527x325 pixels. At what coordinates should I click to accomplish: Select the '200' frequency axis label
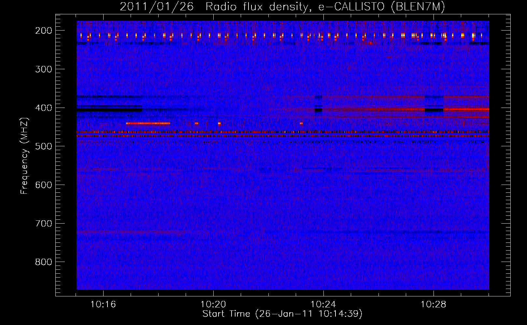pyautogui.click(x=44, y=31)
